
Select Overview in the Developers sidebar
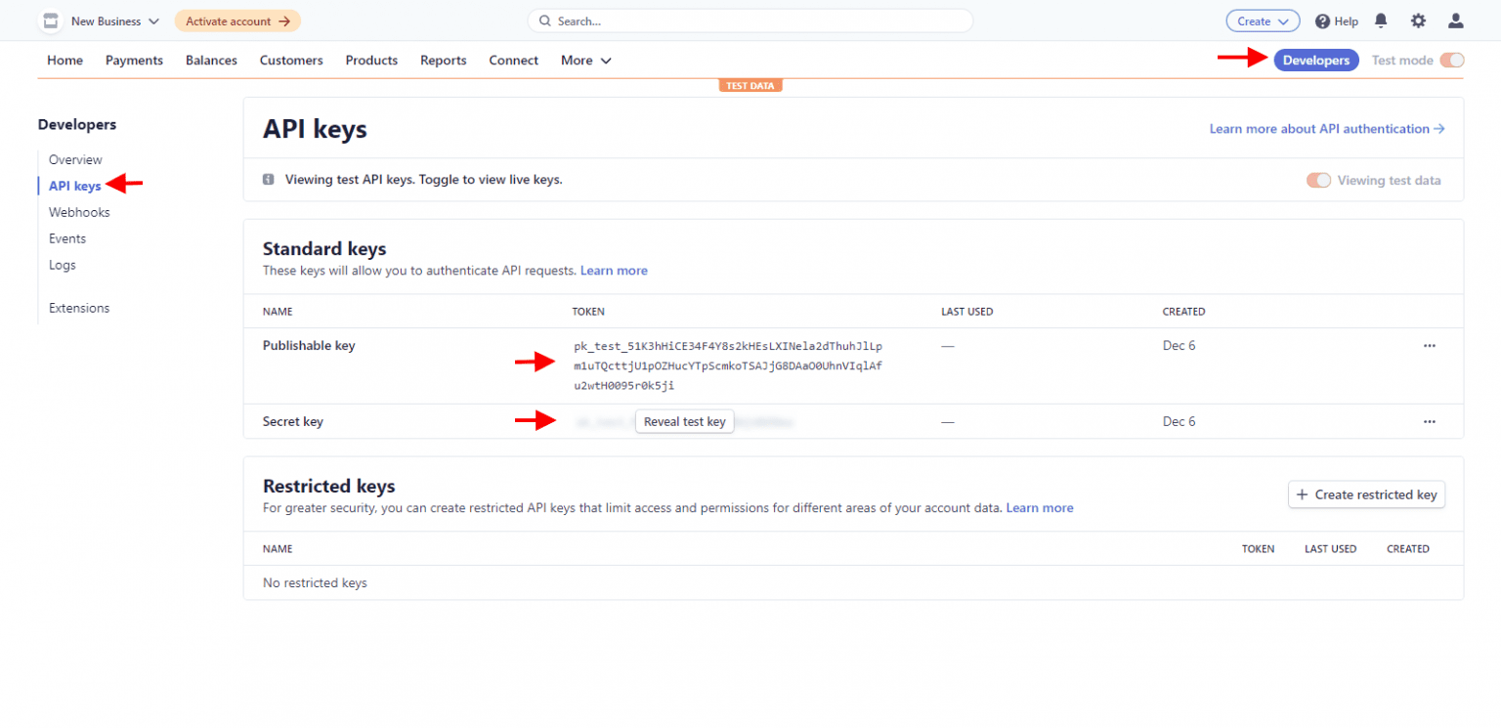pyautogui.click(x=75, y=159)
